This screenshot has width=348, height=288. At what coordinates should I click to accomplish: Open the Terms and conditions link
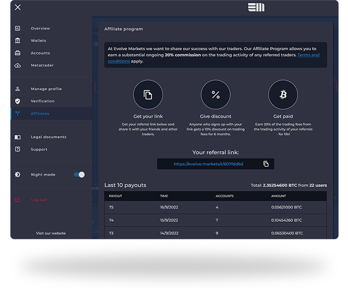click(x=308, y=55)
